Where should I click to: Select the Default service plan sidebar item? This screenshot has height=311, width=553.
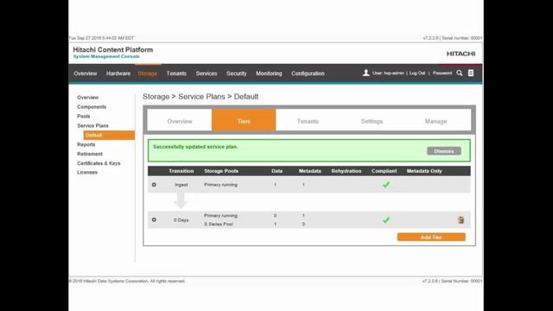pos(109,135)
